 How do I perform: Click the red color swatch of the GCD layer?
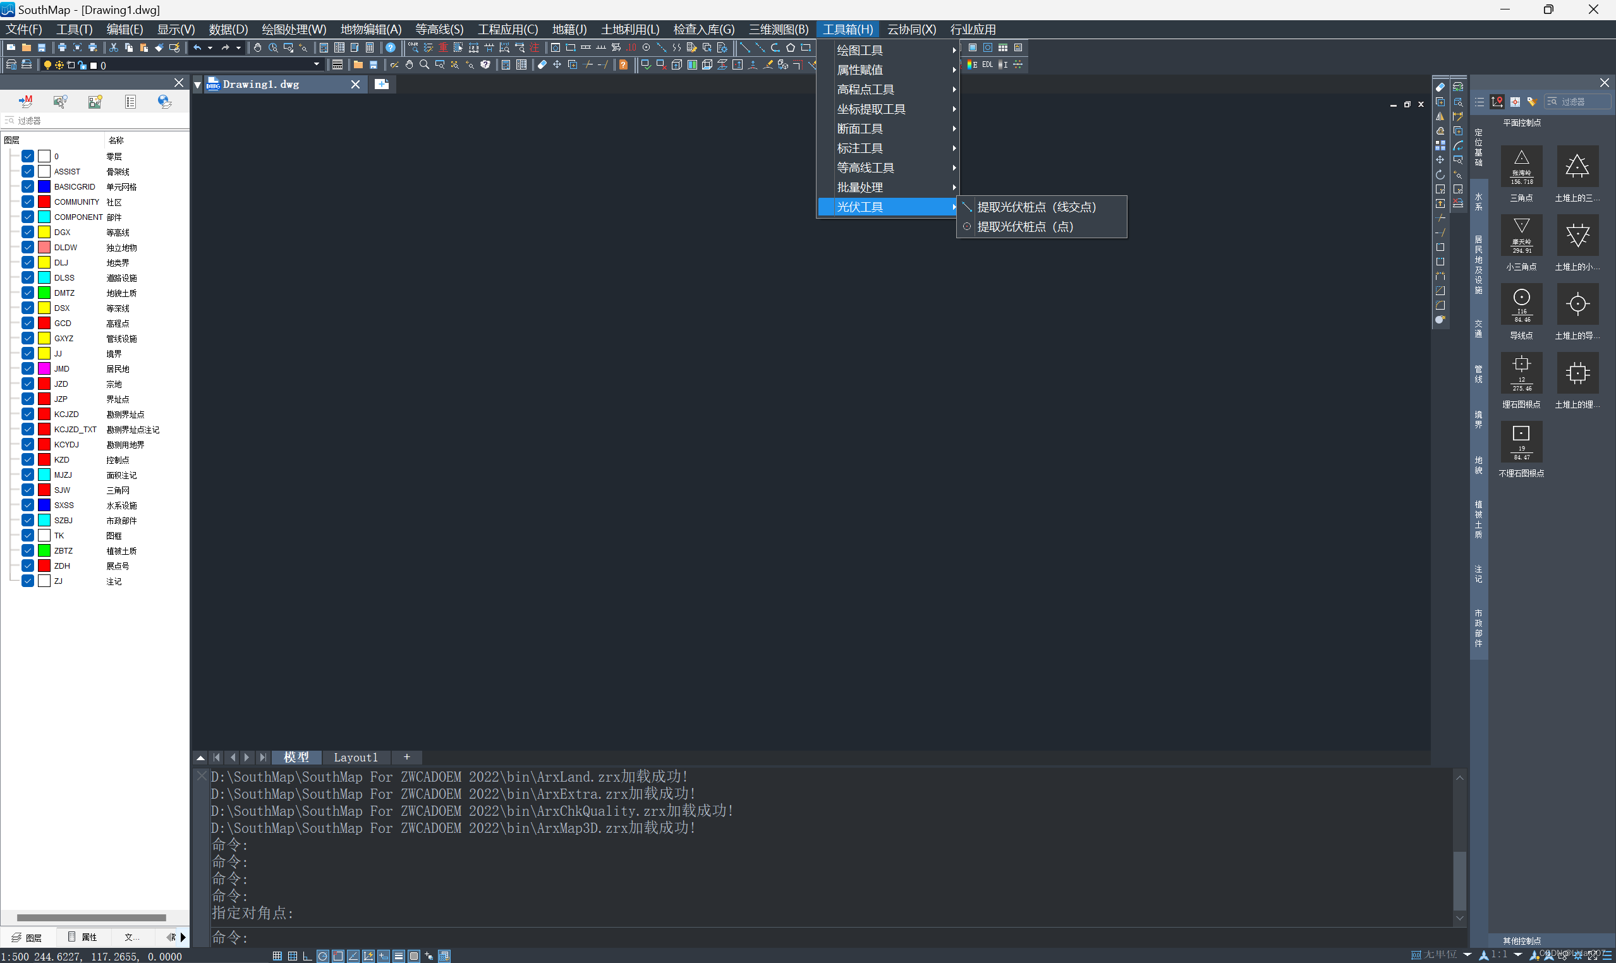(x=44, y=323)
